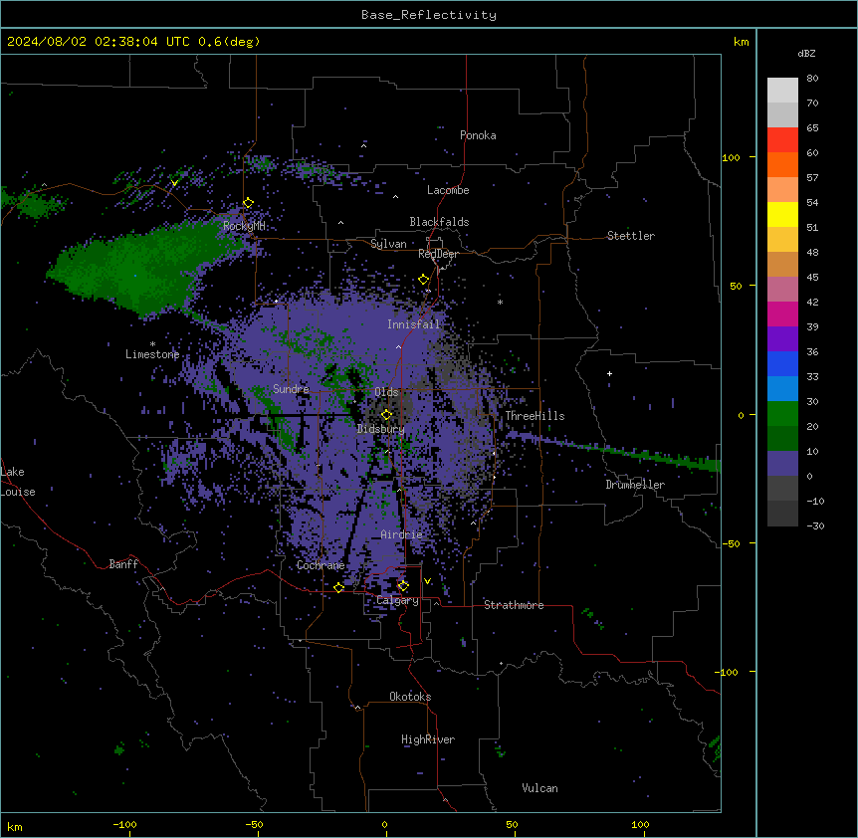Select the red swatch in dBZ legend
The height and width of the screenshot is (838, 858).
782,140
